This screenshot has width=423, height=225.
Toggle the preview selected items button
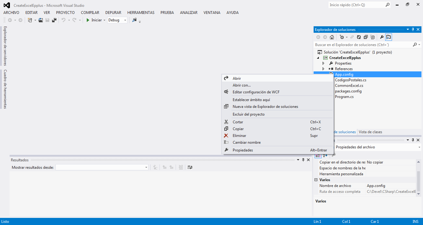pos(389,37)
